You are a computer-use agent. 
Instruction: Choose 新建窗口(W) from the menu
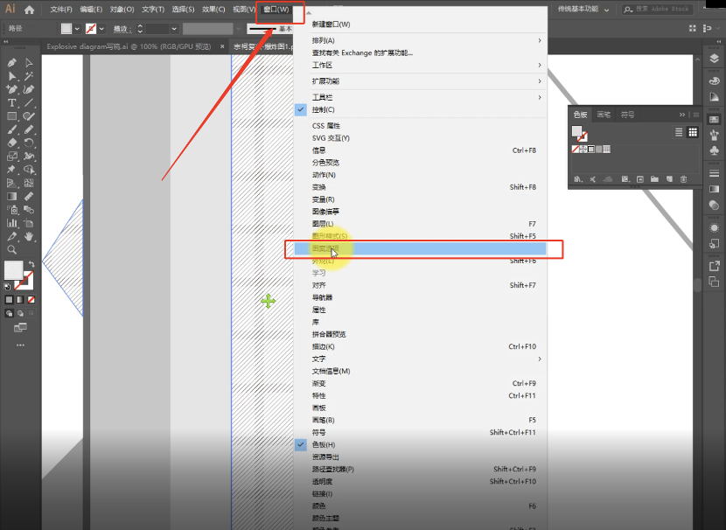coord(421,24)
